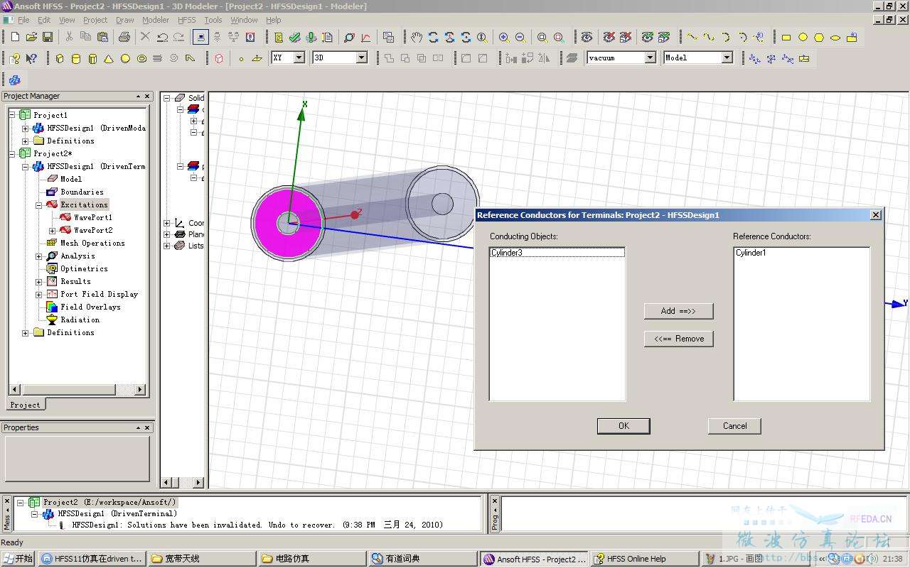
Task: Select the Draw Rectangle tool
Action: point(786,37)
